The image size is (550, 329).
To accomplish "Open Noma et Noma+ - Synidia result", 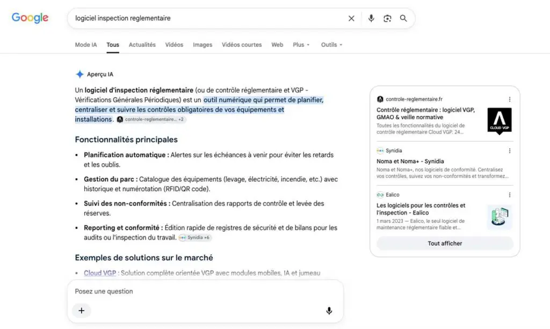I will 410,162.
